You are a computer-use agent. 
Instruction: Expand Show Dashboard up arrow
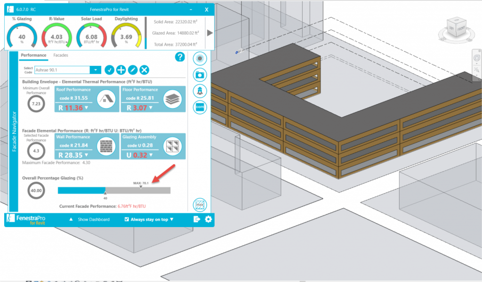click(x=71, y=219)
